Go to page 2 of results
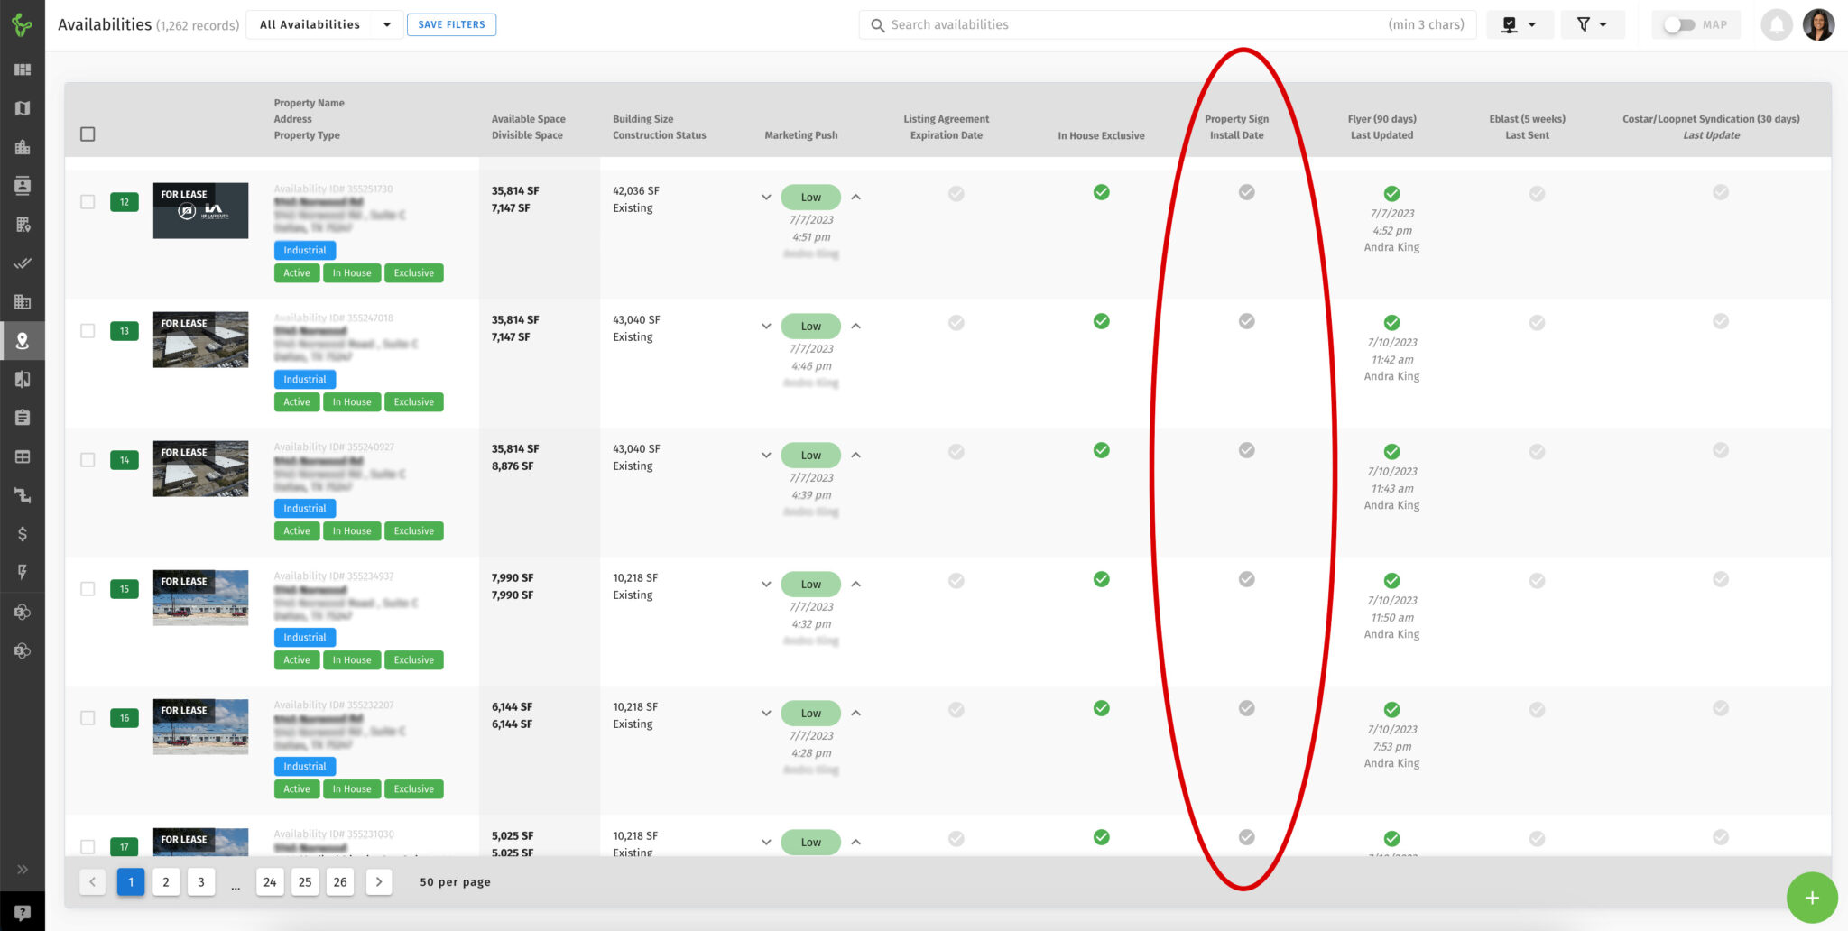 point(166,882)
